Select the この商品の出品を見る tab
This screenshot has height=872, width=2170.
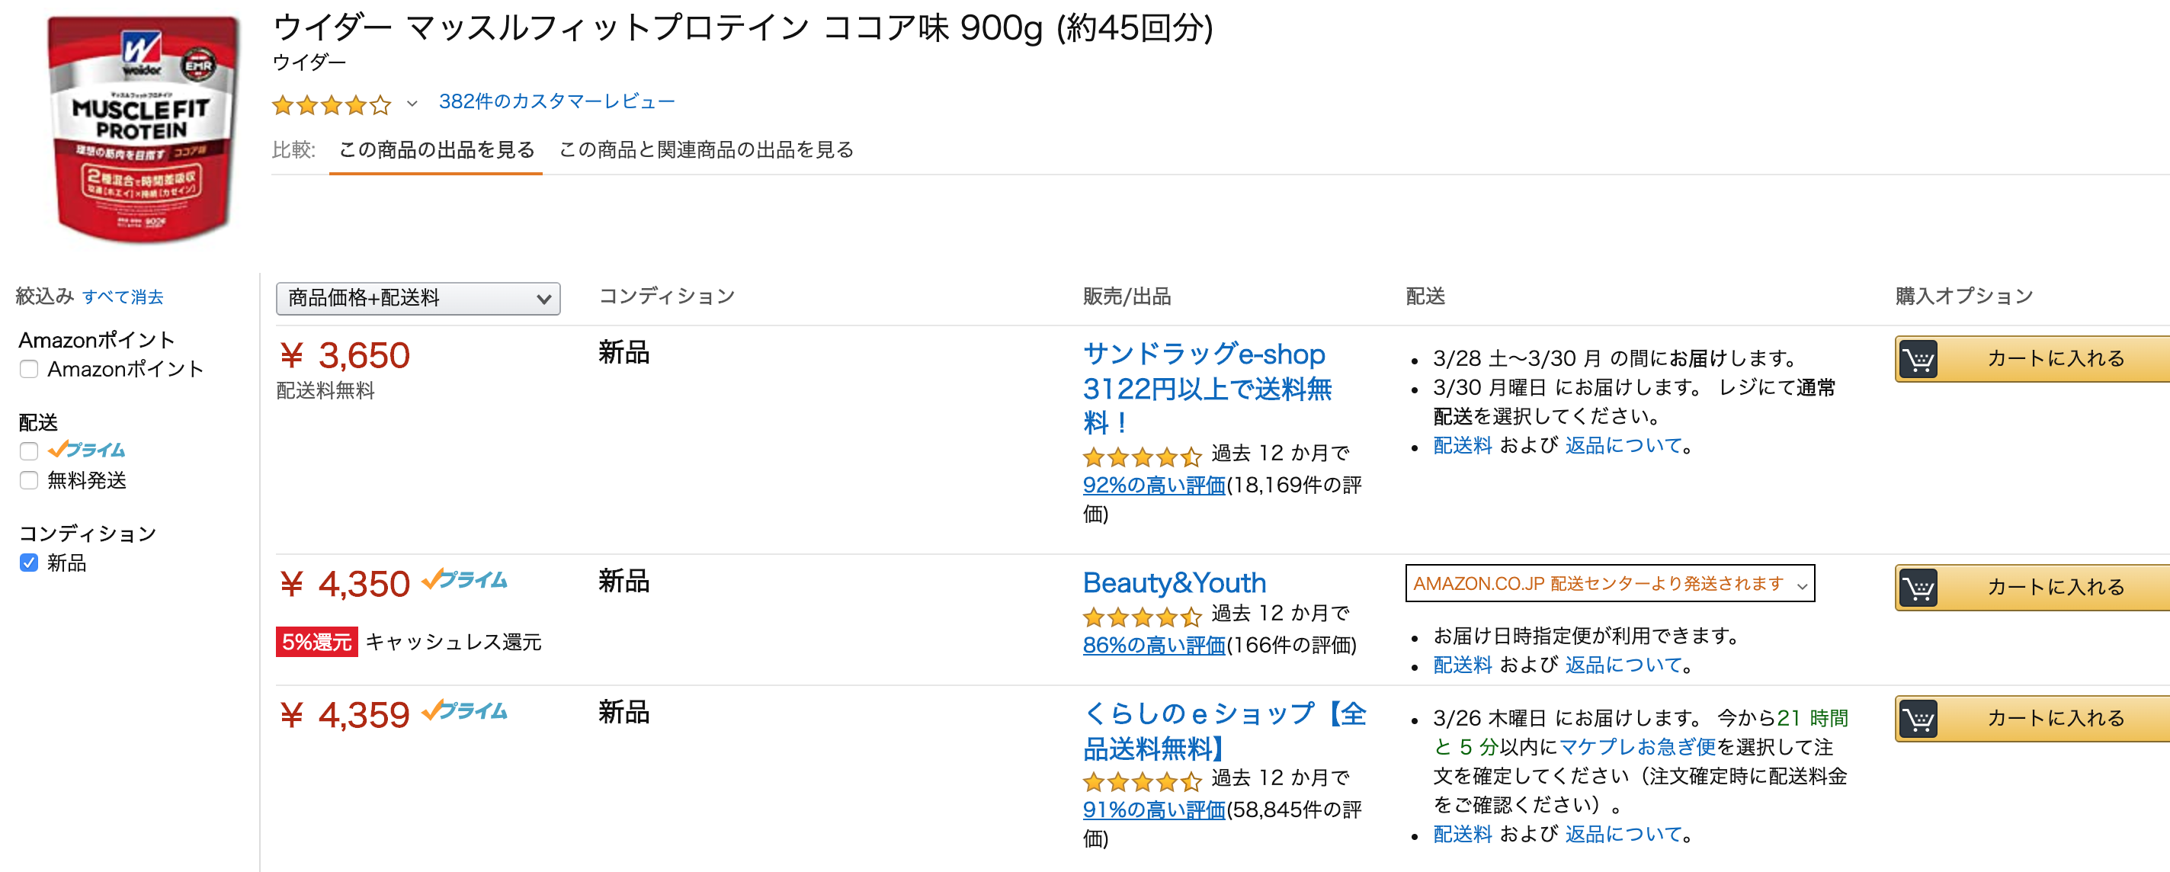436,150
